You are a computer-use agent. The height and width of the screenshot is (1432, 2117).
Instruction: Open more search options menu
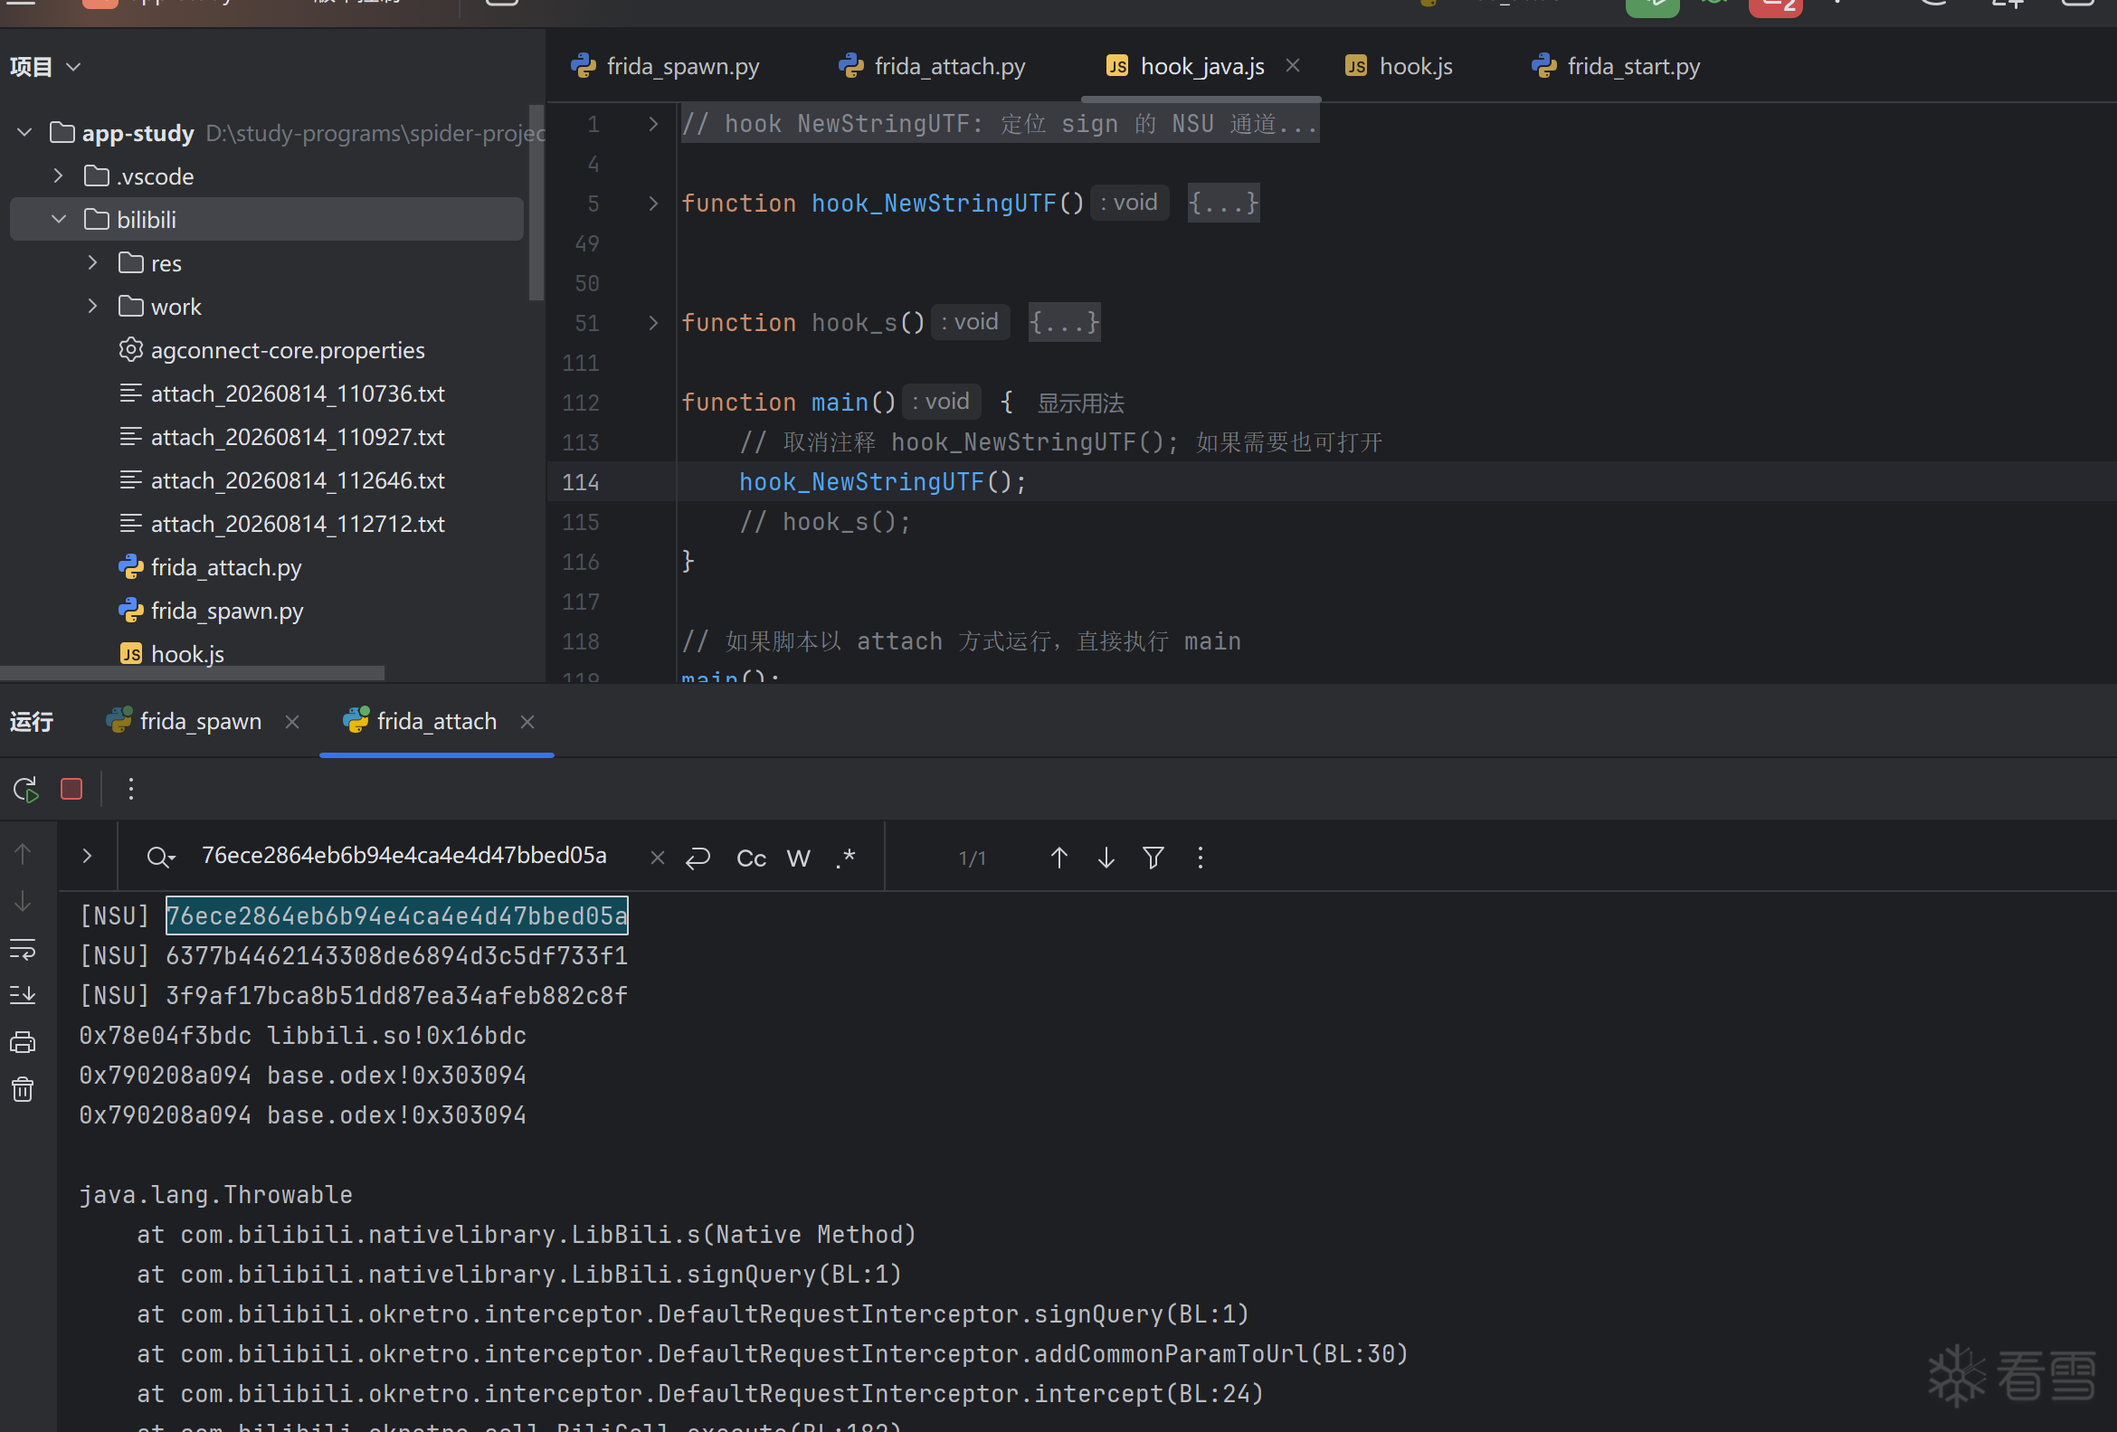pyautogui.click(x=1201, y=858)
